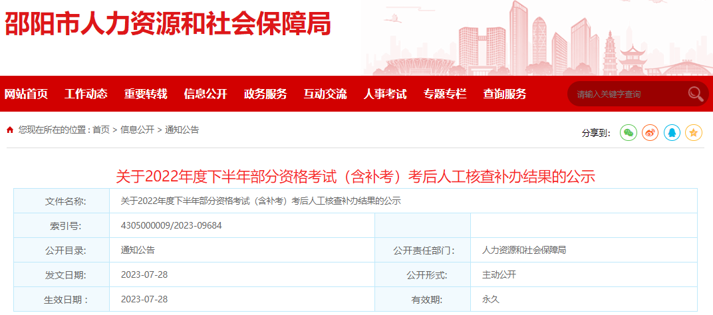Click the 主动公开 cell

[499, 274]
